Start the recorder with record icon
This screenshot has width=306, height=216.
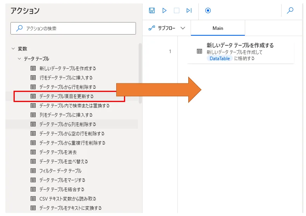208,10
